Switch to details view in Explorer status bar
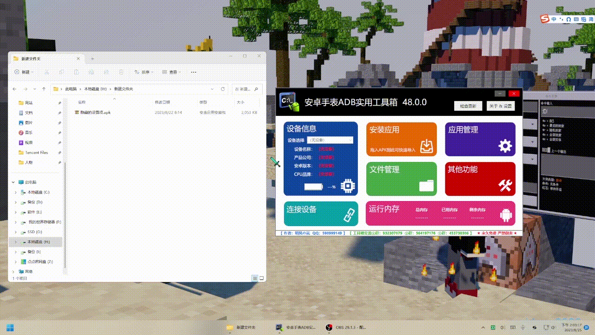 [255, 278]
